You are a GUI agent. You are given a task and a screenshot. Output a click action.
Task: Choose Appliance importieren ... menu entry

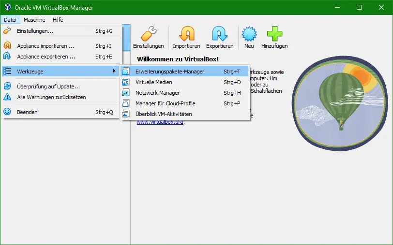click(45, 46)
